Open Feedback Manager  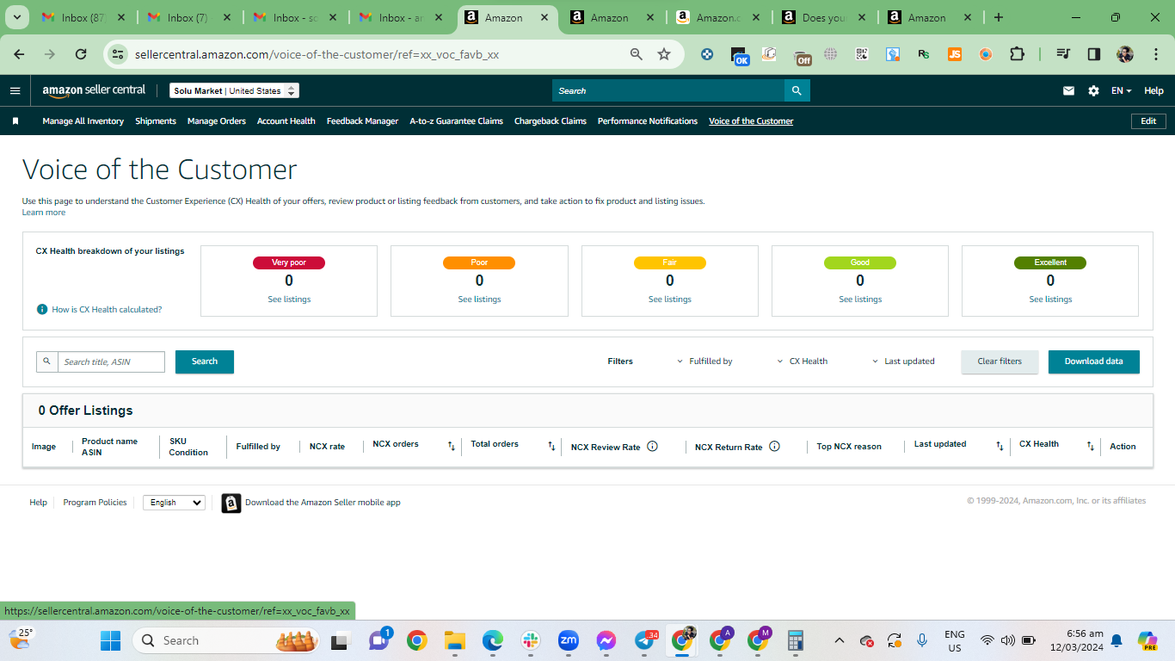click(x=362, y=121)
